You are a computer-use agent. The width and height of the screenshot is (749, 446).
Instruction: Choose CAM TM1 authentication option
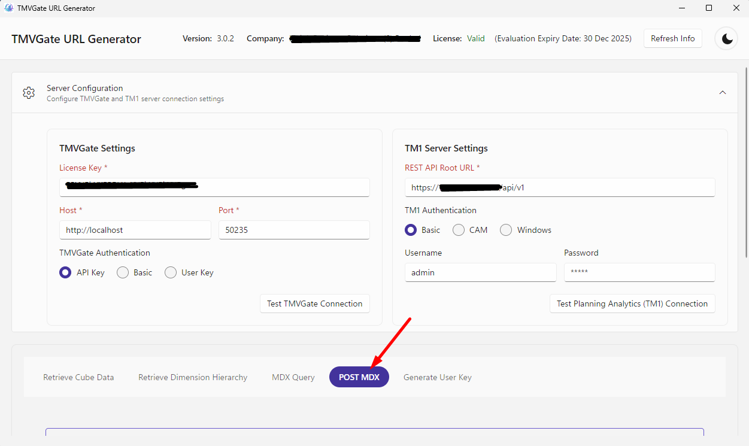coord(459,230)
